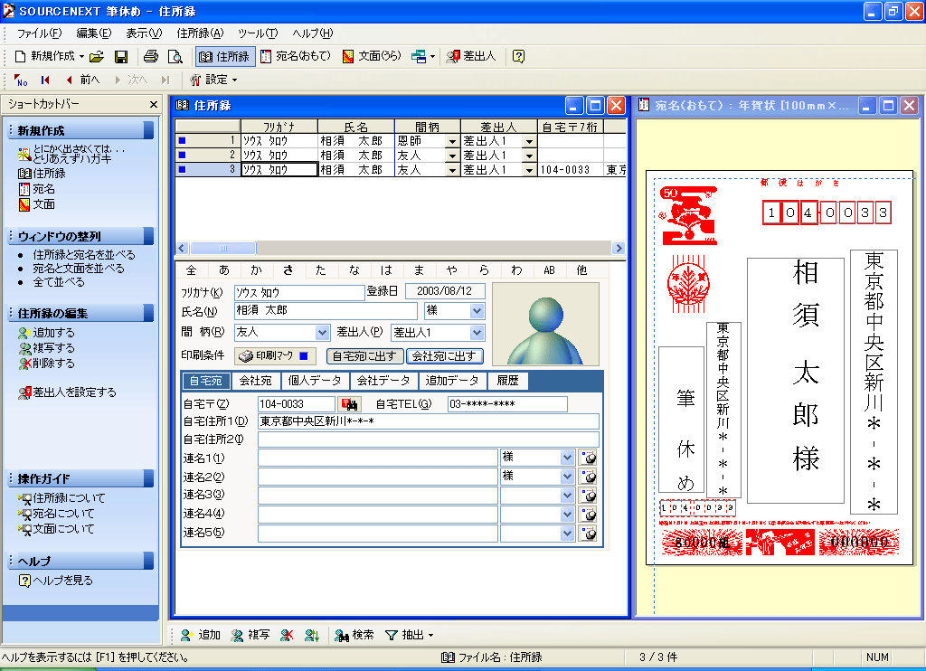926x671 pixels.
Task: Click the icon button beside 連名3
Action: (588, 495)
